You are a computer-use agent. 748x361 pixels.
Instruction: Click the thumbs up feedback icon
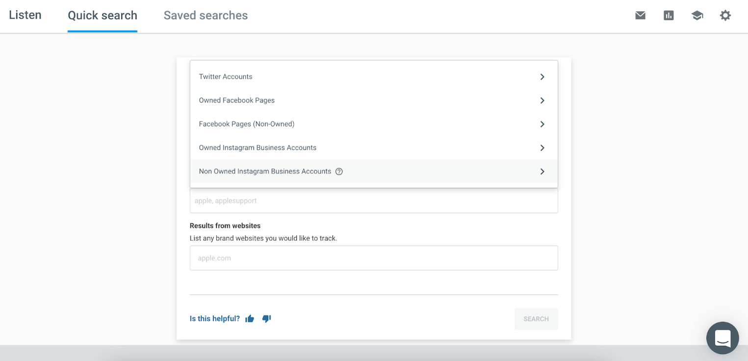coord(250,319)
